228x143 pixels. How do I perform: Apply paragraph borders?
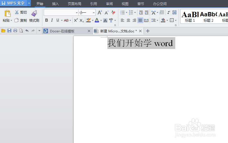tap(172, 20)
